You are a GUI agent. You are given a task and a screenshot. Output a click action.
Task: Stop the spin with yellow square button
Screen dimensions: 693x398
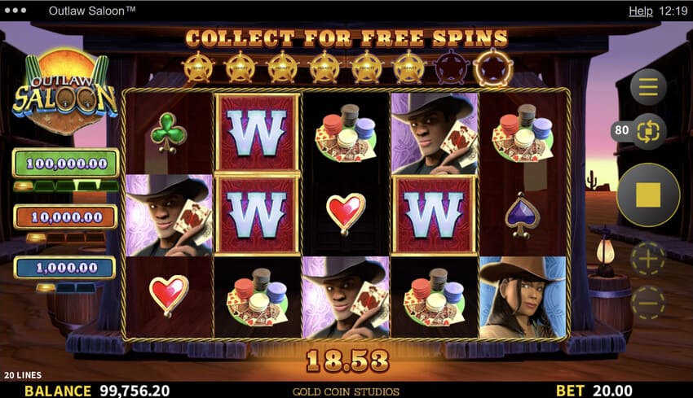[x=648, y=195]
